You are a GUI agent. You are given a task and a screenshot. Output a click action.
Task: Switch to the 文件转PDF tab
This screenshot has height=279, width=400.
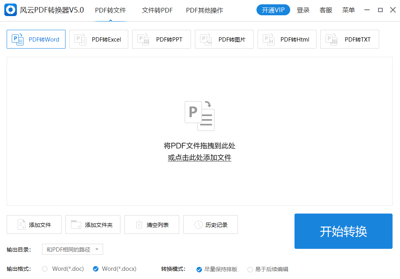tap(157, 10)
